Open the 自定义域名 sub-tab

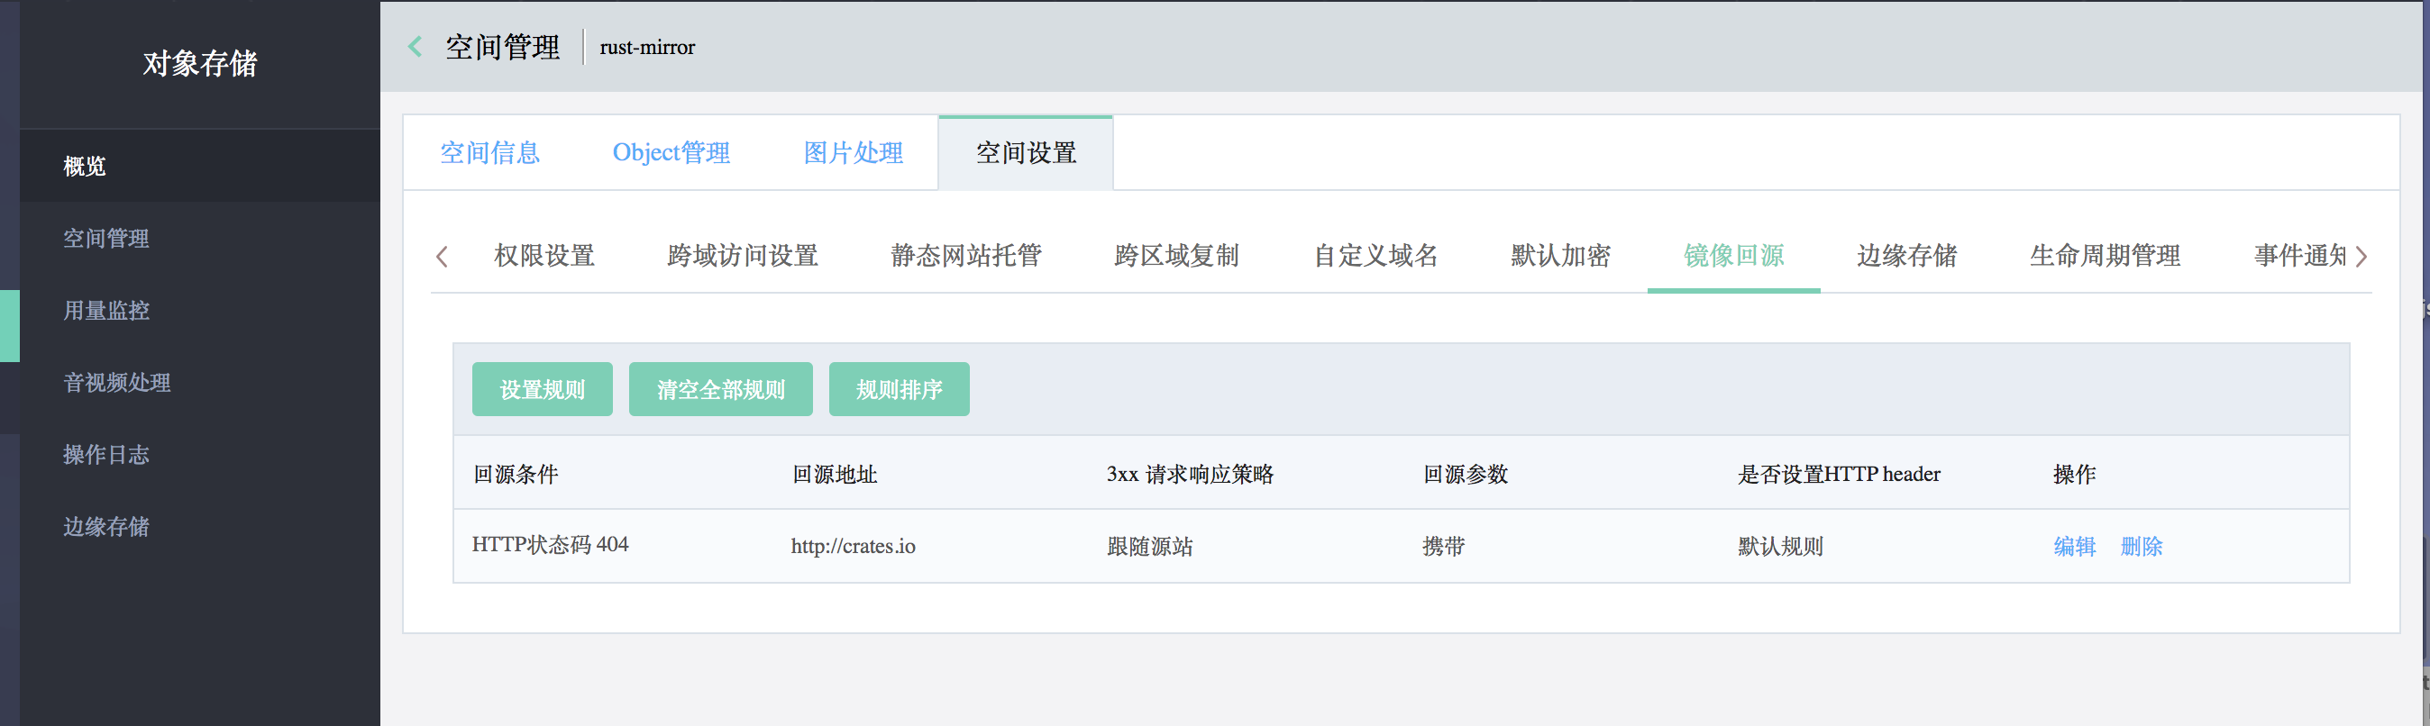point(1375,256)
